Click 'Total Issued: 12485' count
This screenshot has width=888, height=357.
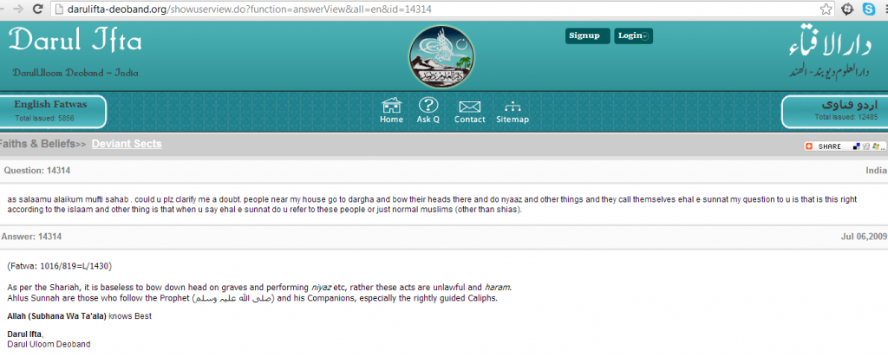click(x=846, y=117)
